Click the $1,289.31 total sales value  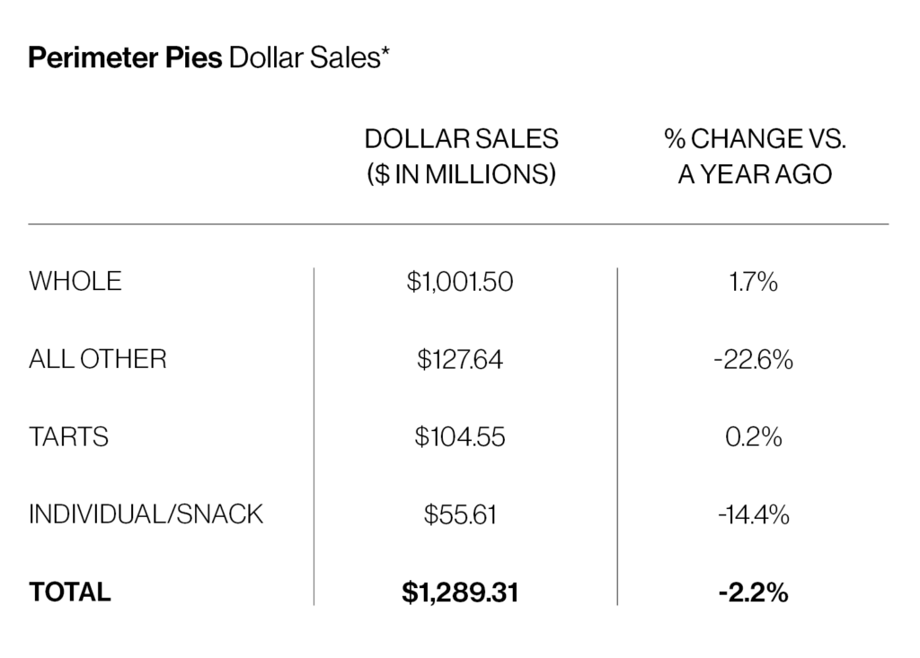click(460, 592)
